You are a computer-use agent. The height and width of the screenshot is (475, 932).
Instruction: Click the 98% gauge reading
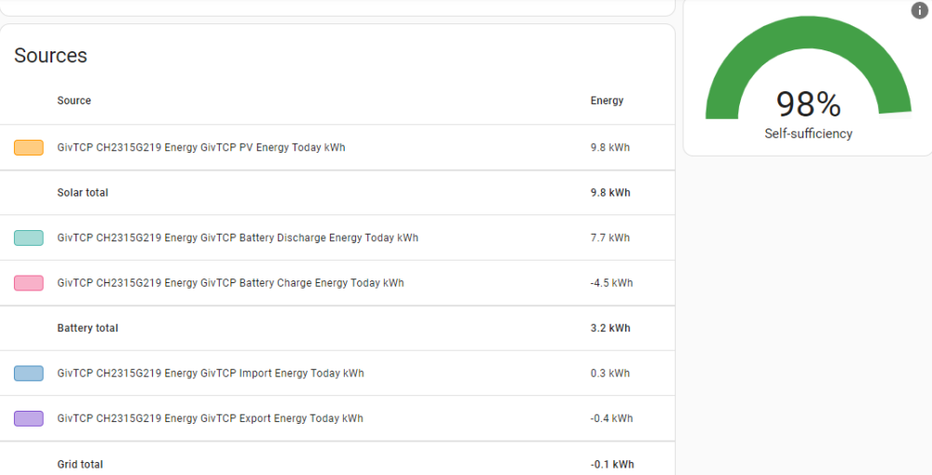click(x=808, y=104)
